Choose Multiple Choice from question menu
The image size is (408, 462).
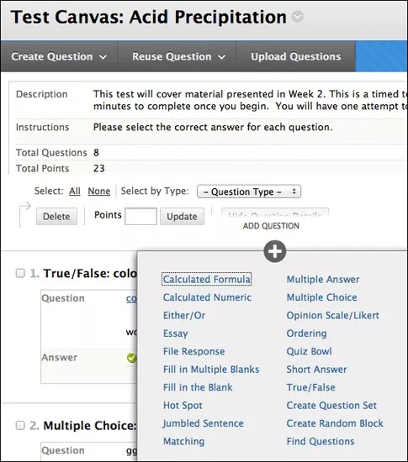pos(321,297)
